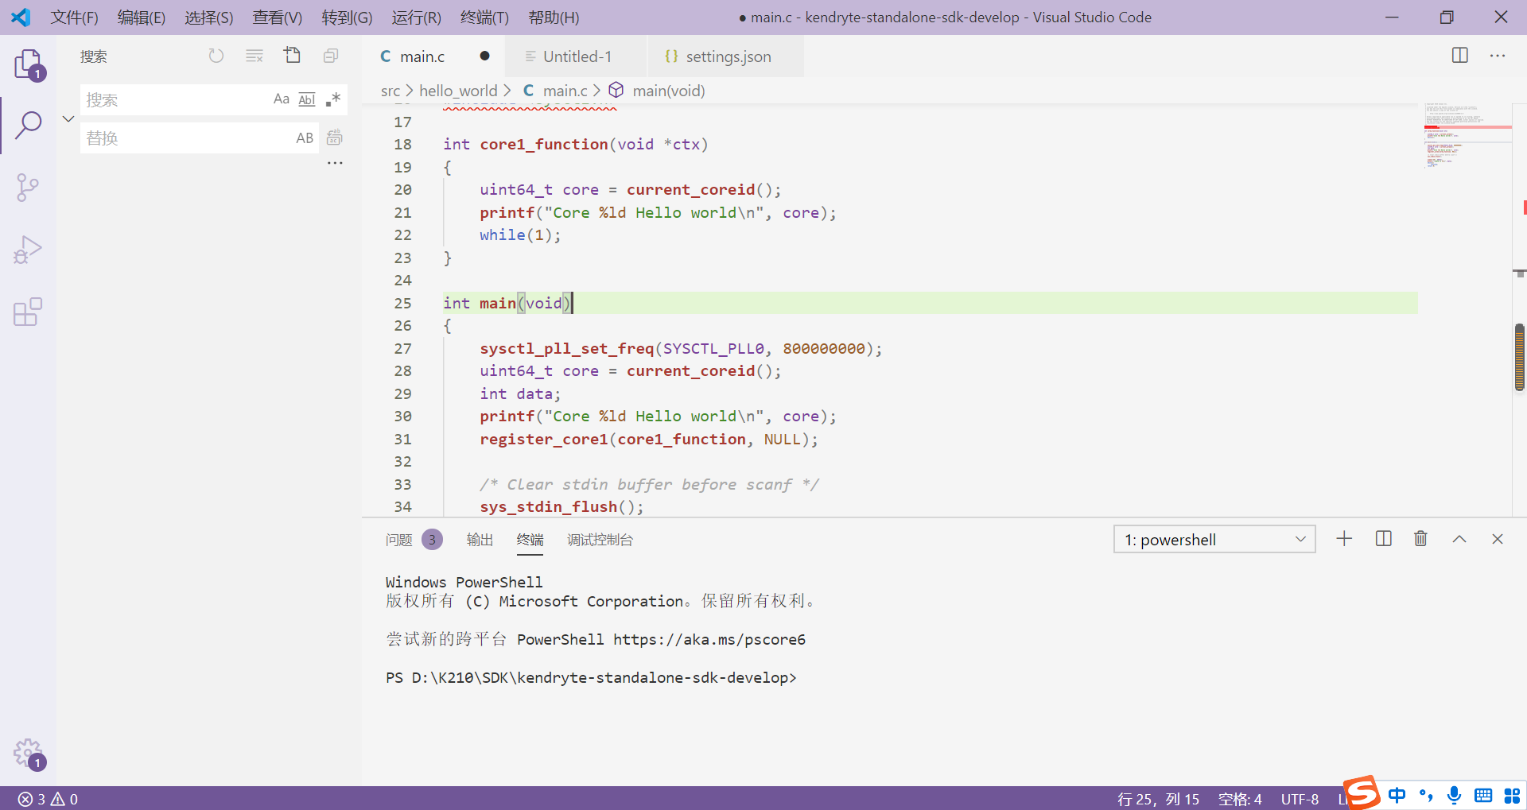Open the 文件(F) menu
Viewport: 1527px width, 810px height.
click(x=75, y=17)
